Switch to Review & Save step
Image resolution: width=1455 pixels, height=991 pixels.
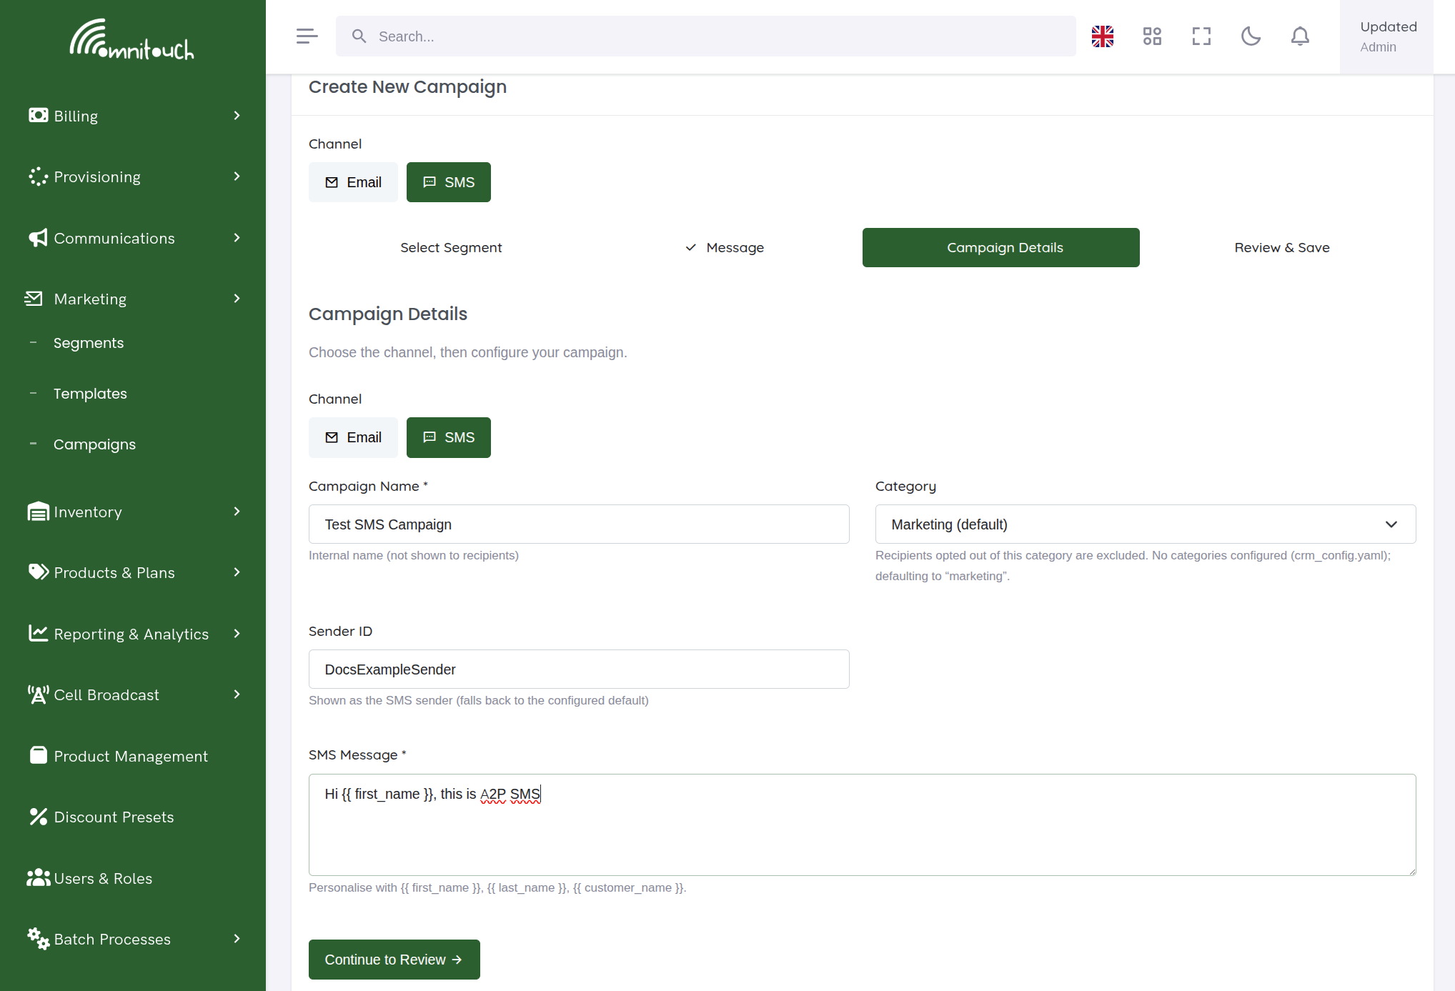1281,247
